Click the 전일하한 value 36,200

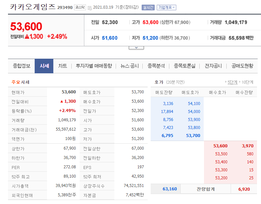138,158
